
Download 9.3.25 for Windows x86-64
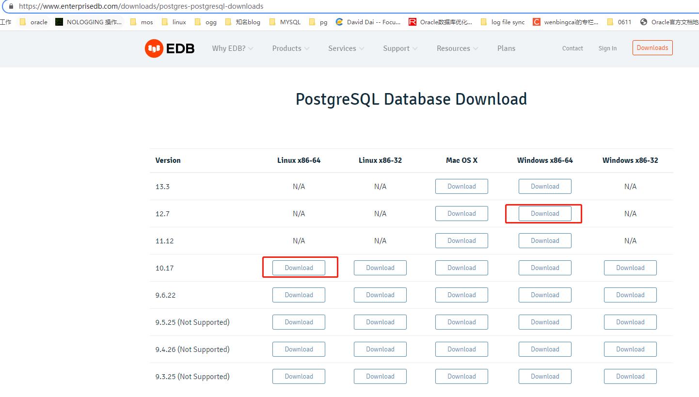(x=545, y=376)
